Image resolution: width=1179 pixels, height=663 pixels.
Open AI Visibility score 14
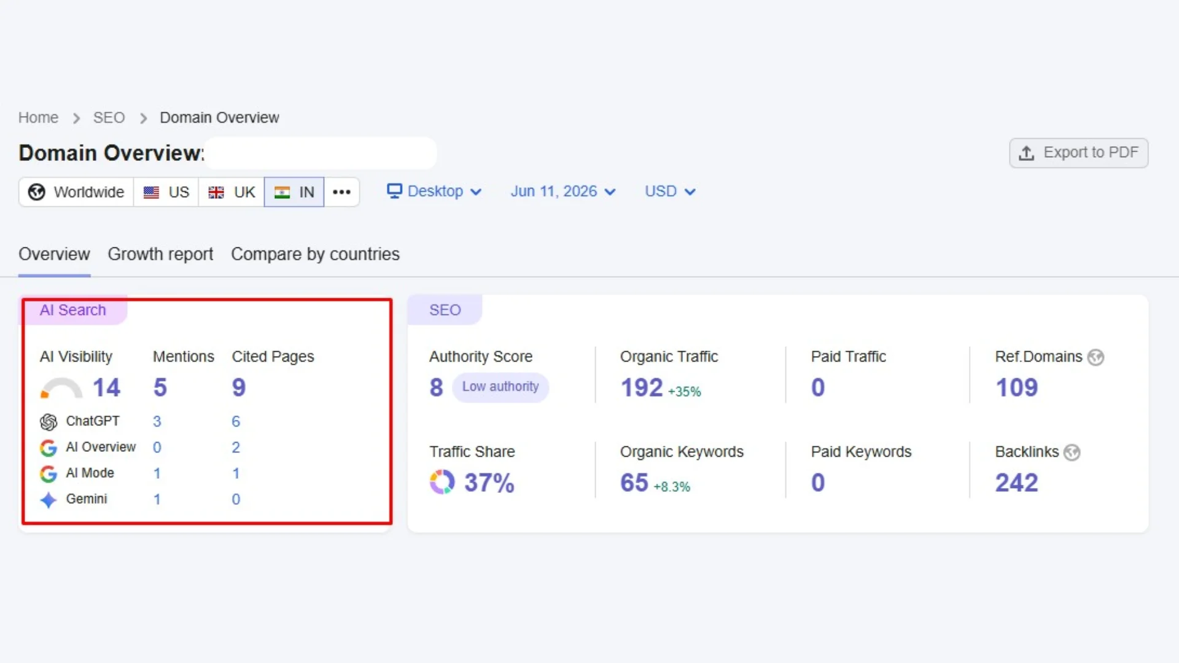pos(106,387)
